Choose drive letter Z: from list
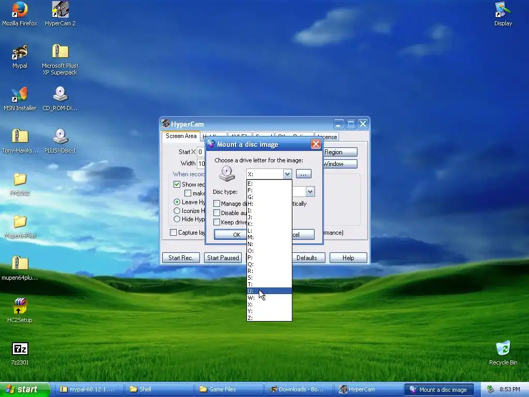 pos(269,318)
